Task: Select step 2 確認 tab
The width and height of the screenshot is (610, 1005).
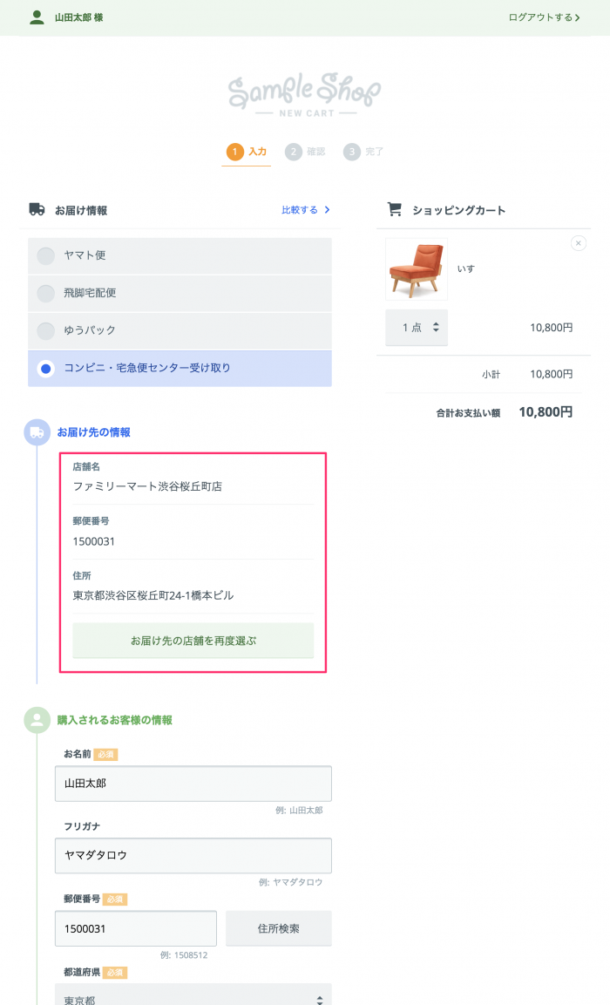Action: (305, 152)
